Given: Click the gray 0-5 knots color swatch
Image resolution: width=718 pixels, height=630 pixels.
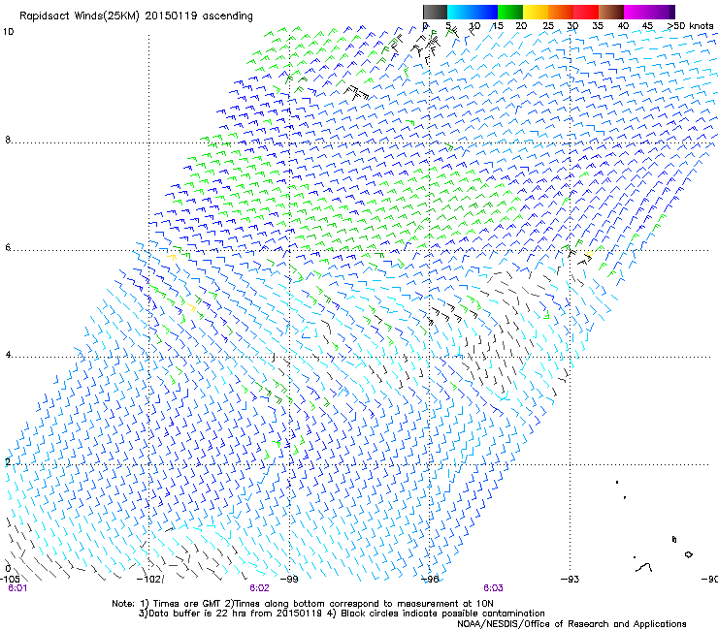Looking at the screenshot, I should click(435, 12).
